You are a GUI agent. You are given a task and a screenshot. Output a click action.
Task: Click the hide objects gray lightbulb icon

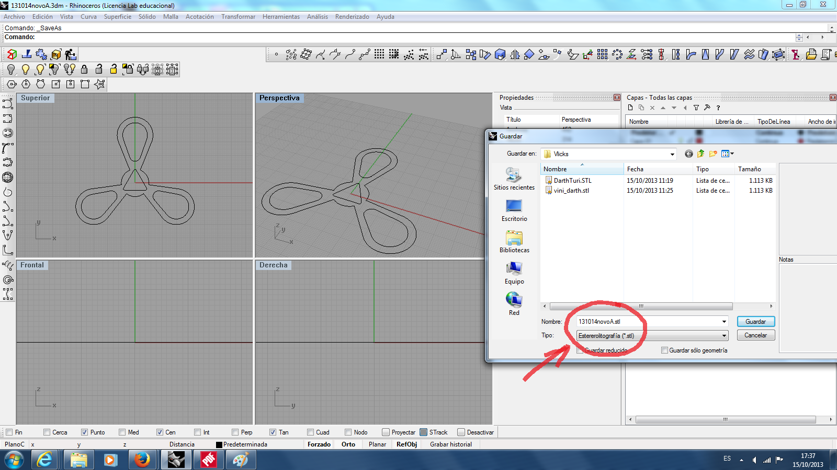click(11, 69)
